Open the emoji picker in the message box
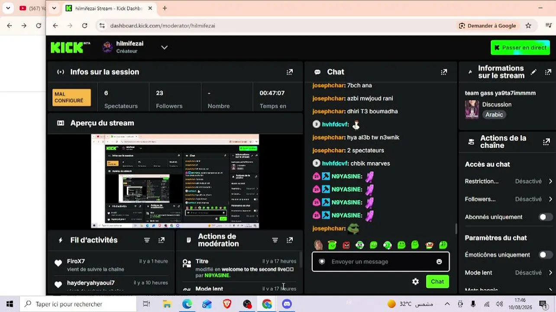The width and height of the screenshot is (556, 312). tap(439, 262)
